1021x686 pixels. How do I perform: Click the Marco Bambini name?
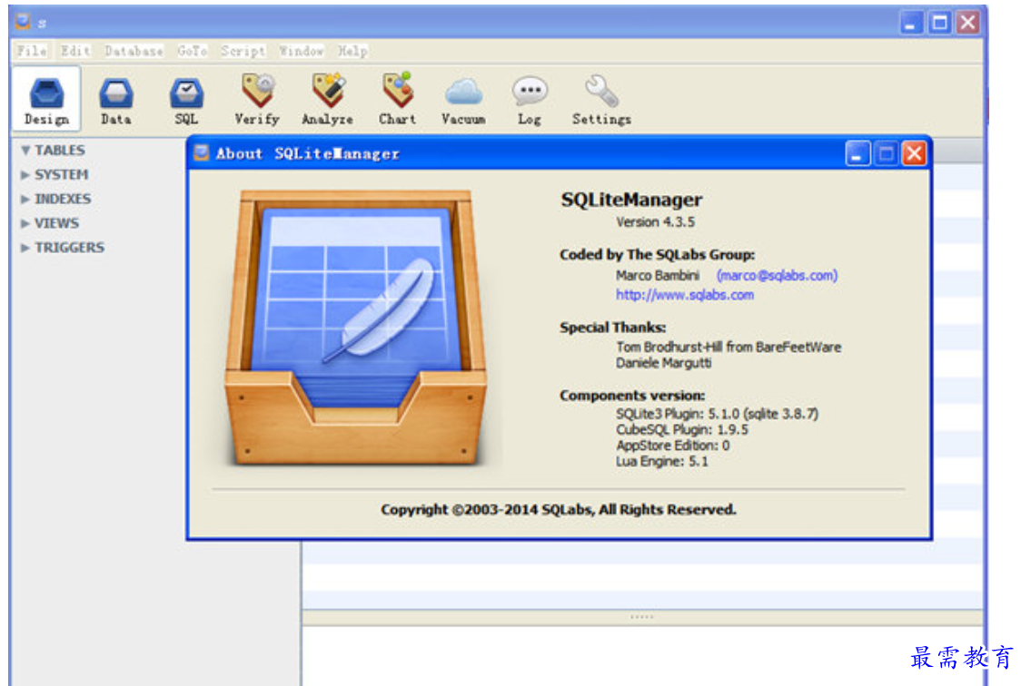[x=658, y=276]
